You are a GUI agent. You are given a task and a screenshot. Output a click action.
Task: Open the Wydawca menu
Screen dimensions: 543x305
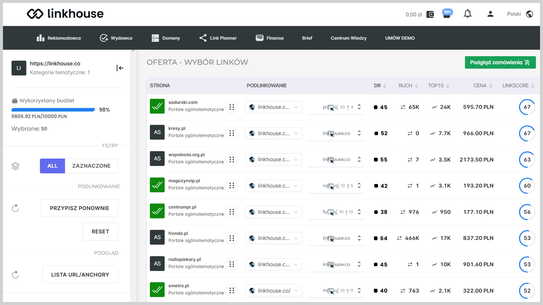(x=116, y=38)
